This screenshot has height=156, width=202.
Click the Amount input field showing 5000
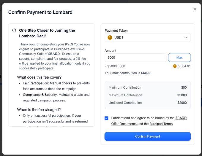click(135, 58)
